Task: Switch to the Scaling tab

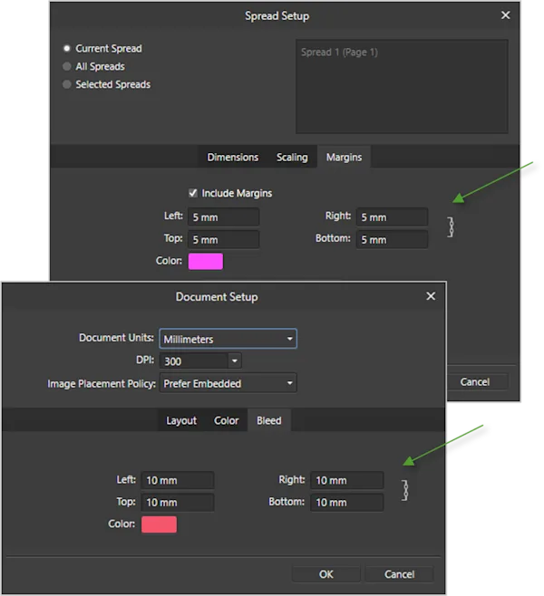Action: pos(292,157)
